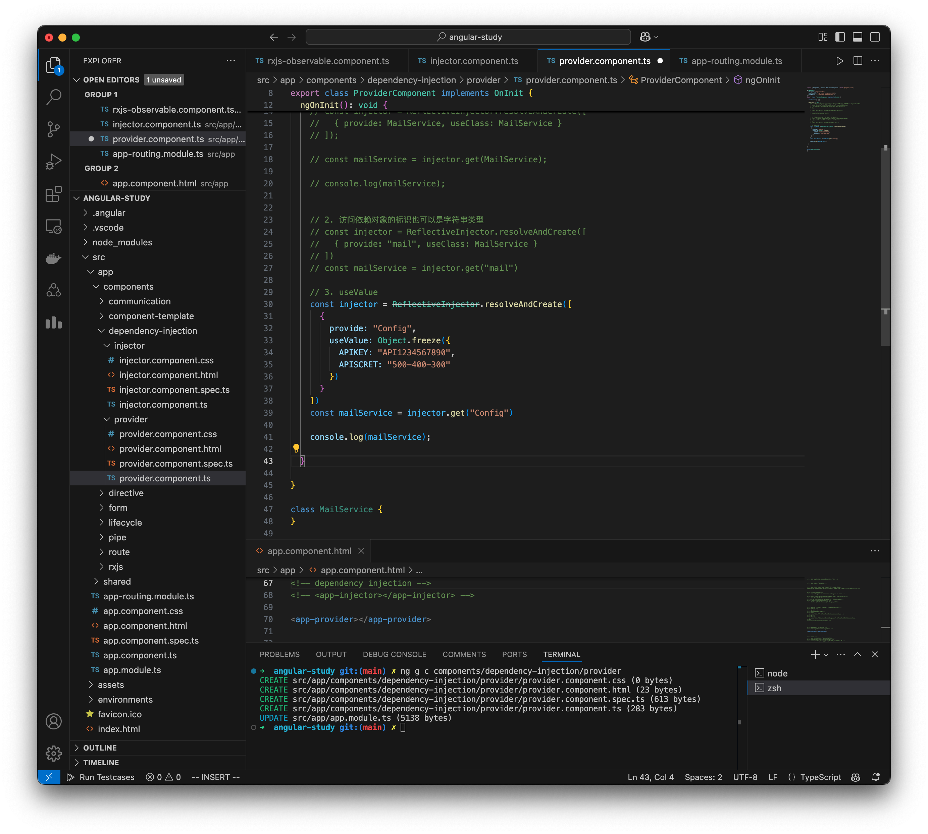Toggle the secondary sidebar visibility
This screenshot has width=928, height=834.
point(875,37)
